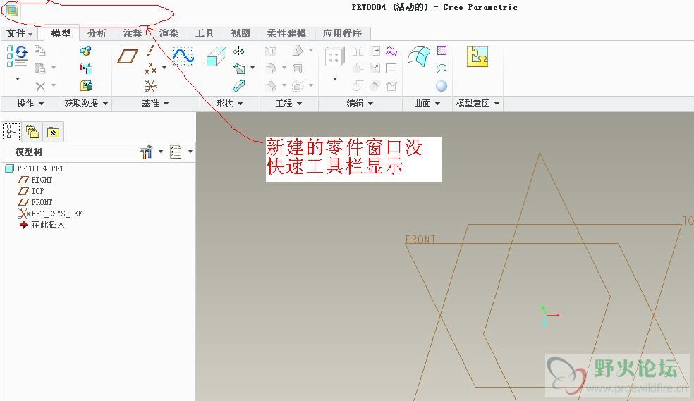Image resolution: width=694 pixels, height=401 pixels.
Task: Select PRT_CSYS_DEF in model tree
Action: pyautogui.click(x=50, y=214)
